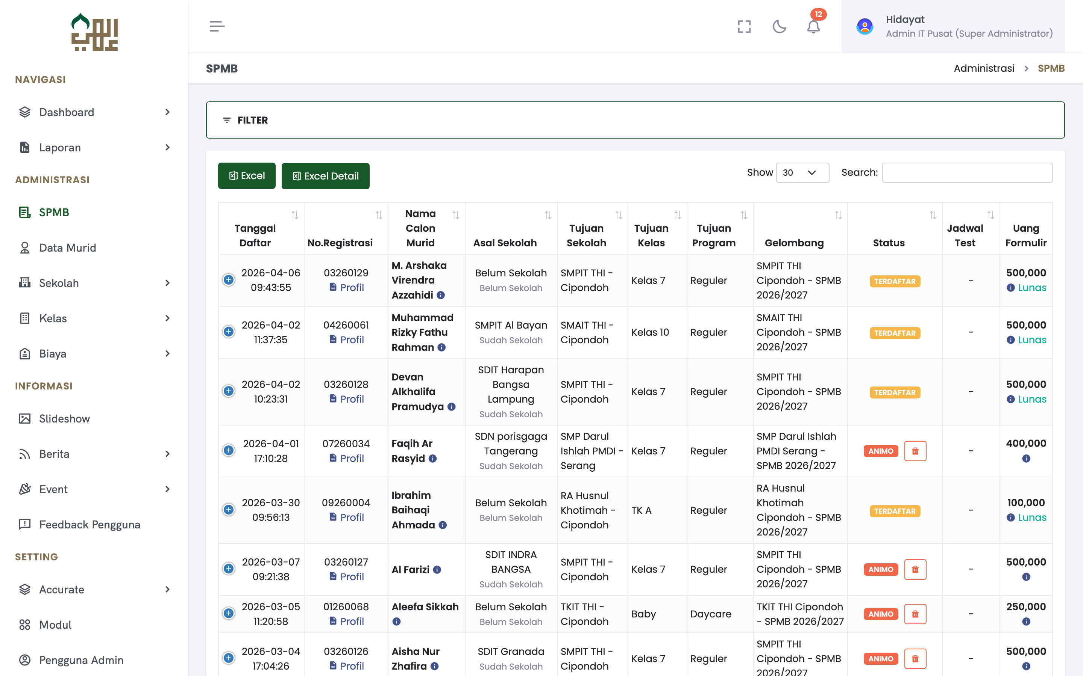Click the info icon below Aleefa Sikkah
This screenshot has width=1083, height=676.
click(x=396, y=622)
